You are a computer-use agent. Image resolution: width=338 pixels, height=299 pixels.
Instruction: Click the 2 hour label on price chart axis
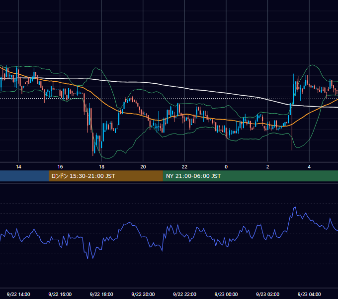point(268,167)
